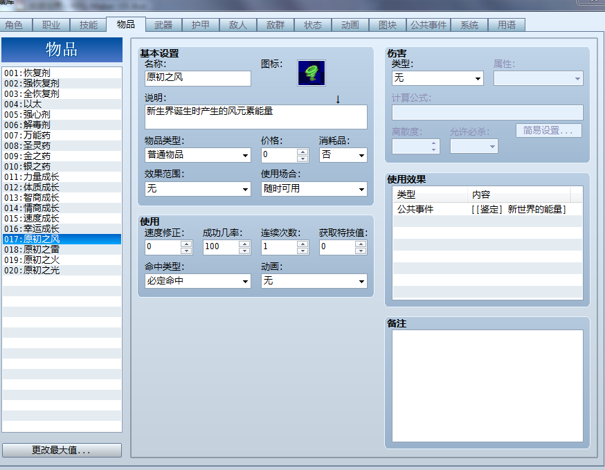The height and width of the screenshot is (470, 605).
Task: Select item 010:银之药
Action: (62, 167)
